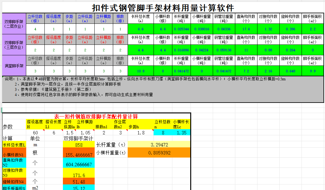Click the blue 立杆总数（根） header cell

[x=35, y=19]
